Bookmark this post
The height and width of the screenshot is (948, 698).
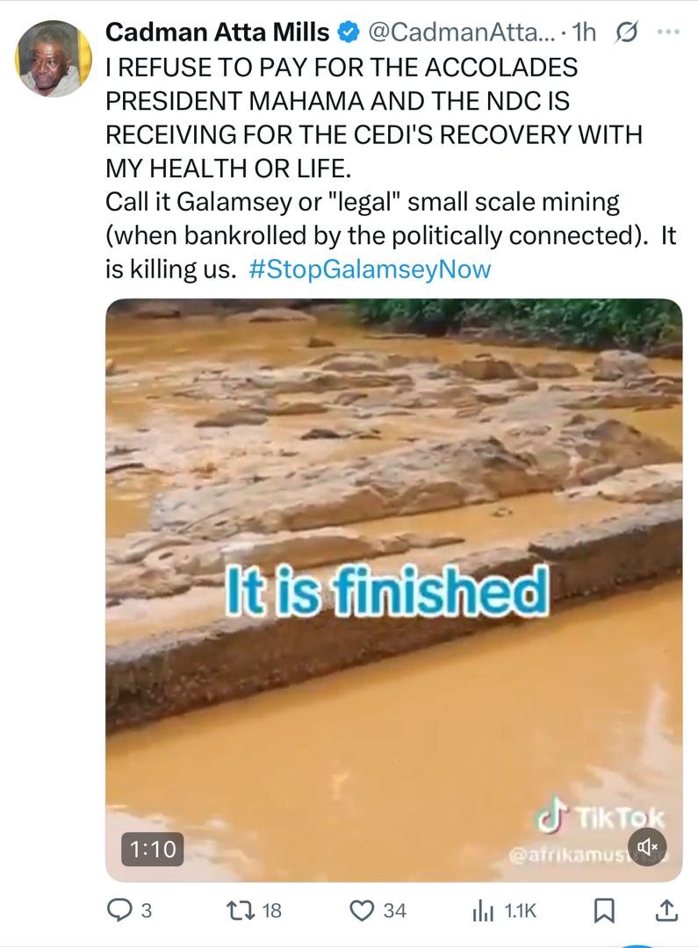click(x=603, y=910)
